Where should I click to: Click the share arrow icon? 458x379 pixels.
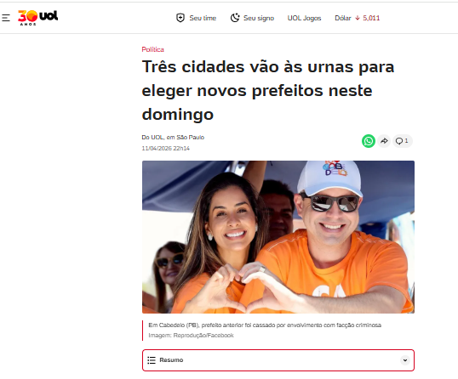point(384,141)
